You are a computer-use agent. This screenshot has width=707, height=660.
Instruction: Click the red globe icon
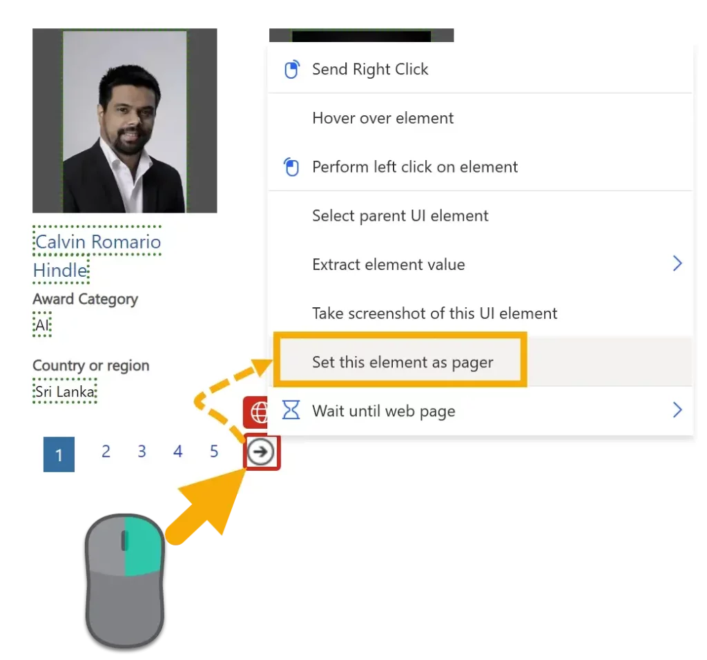258,412
